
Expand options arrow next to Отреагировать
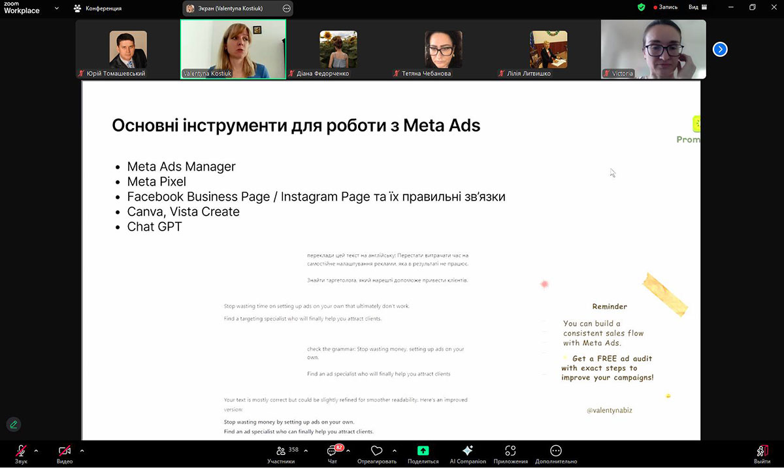coord(395,450)
